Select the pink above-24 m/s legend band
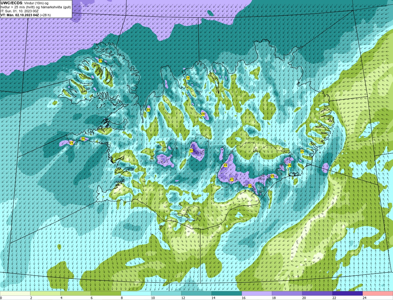The width and height of the screenshot is (393, 300). pos(378,294)
